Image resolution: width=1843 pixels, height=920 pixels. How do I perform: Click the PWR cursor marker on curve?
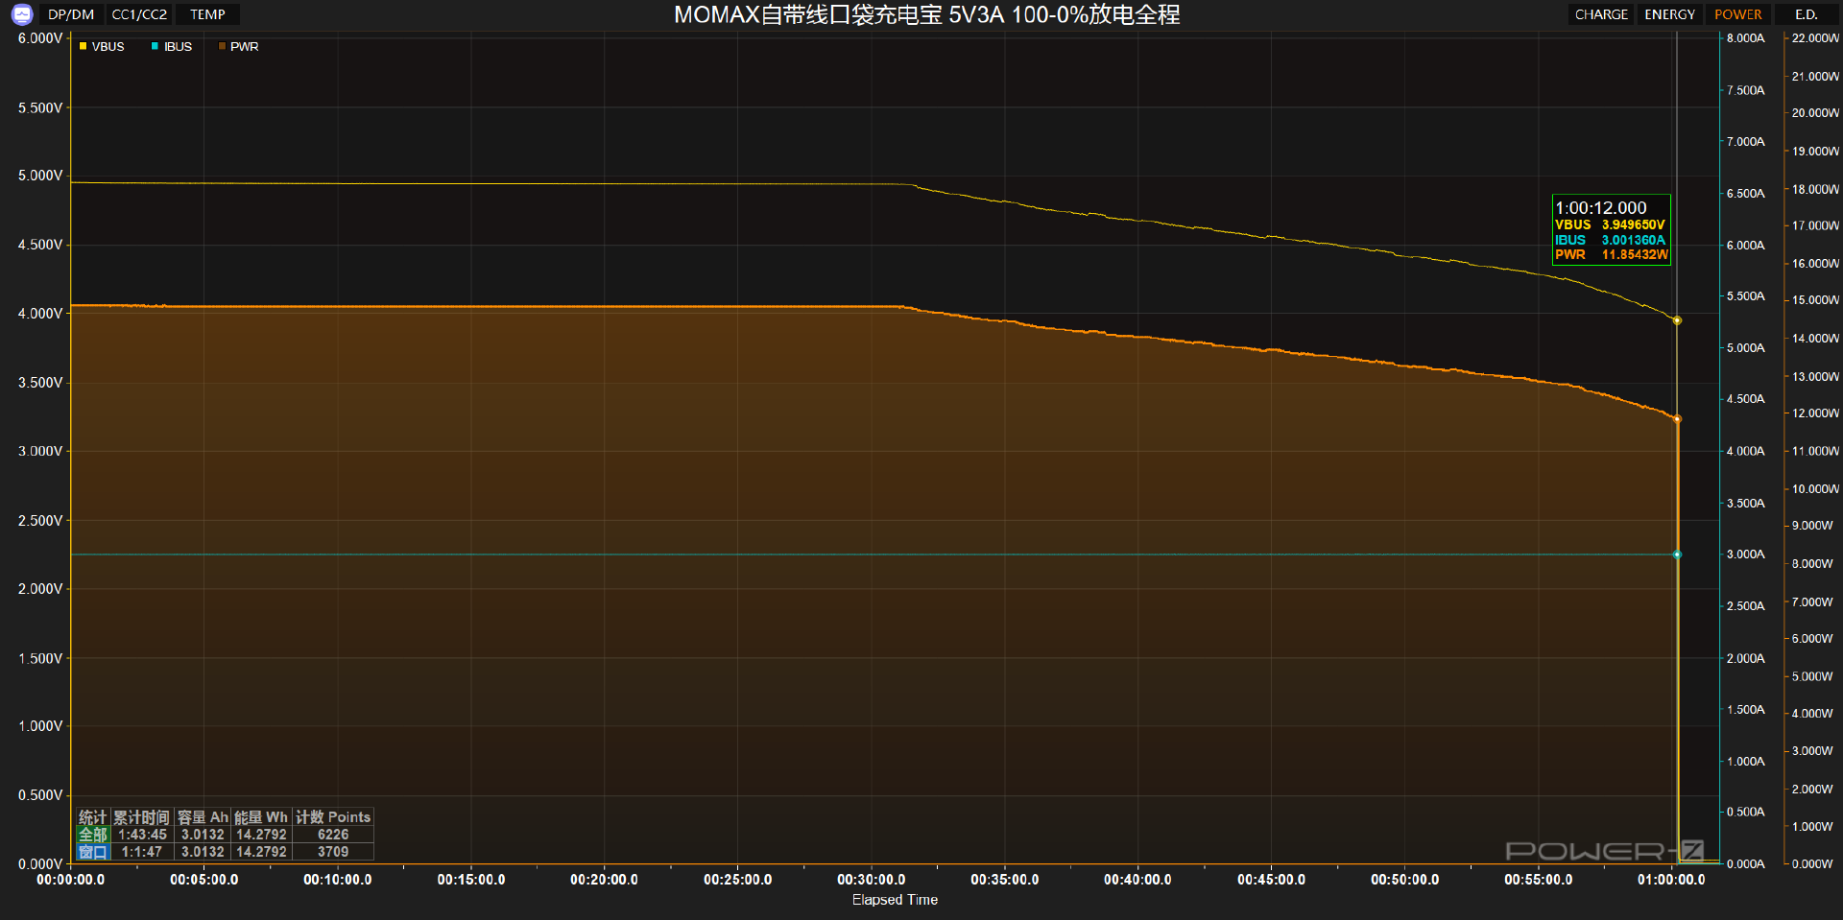(1677, 419)
